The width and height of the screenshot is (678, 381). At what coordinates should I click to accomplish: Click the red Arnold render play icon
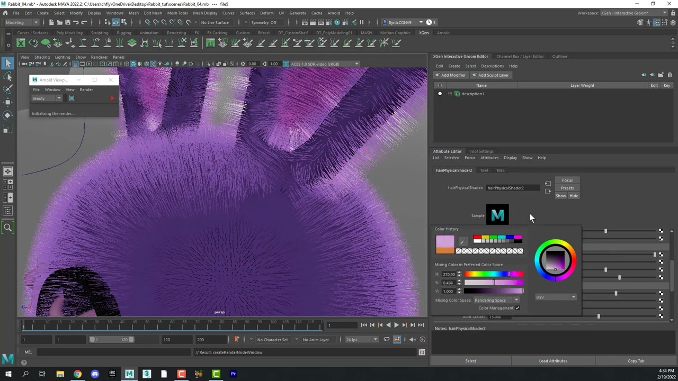pyautogui.click(x=112, y=98)
